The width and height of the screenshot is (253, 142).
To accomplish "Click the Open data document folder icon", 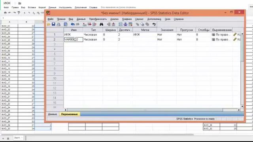I will [x=48, y=24].
